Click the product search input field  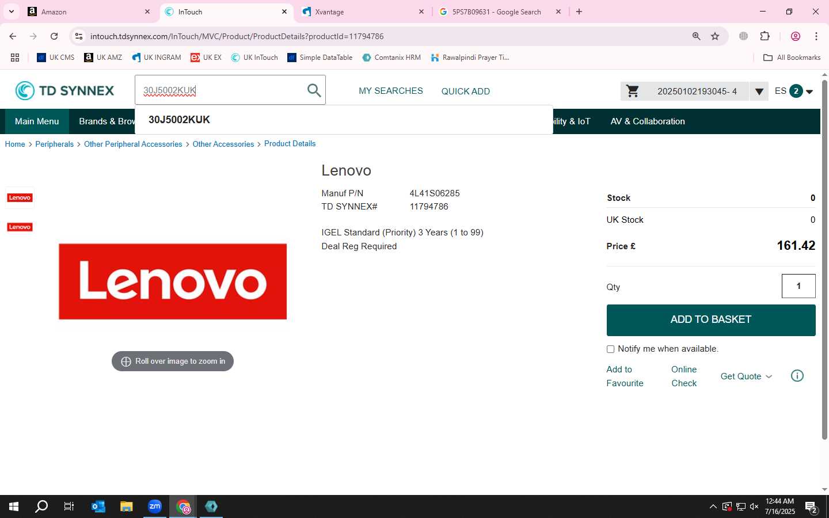click(222, 90)
